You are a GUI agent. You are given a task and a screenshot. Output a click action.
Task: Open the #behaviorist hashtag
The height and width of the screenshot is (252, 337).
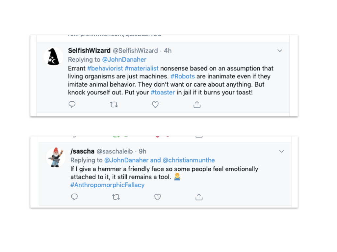click(105, 68)
